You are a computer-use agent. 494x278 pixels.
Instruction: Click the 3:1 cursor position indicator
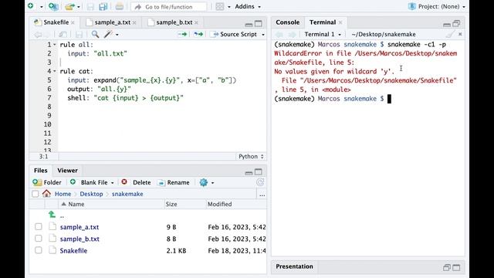43,156
